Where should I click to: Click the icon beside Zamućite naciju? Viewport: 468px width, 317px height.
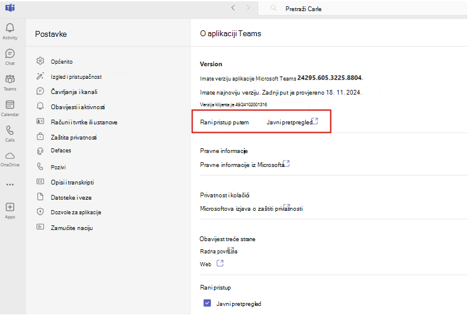(40, 227)
